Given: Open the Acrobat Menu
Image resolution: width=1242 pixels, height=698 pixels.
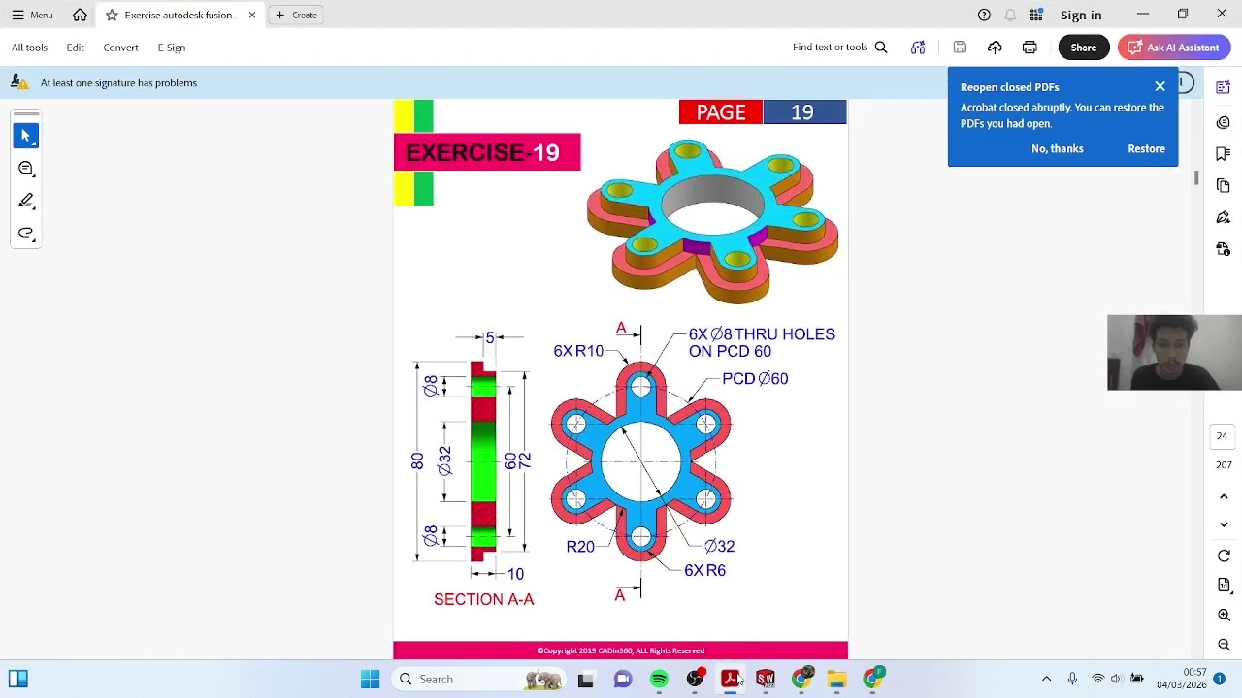Looking at the screenshot, I should pyautogui.click(x=32, y=15).
